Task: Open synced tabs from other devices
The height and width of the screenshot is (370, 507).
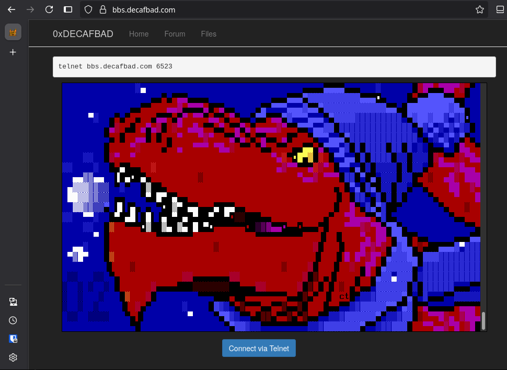Action: 13,302
